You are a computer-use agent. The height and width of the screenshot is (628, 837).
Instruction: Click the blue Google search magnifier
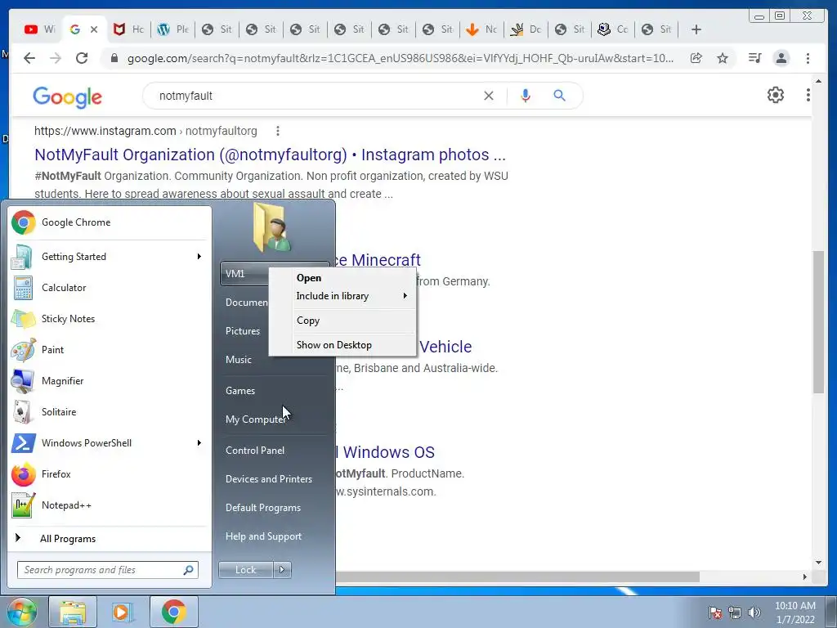tap(559, 96)
